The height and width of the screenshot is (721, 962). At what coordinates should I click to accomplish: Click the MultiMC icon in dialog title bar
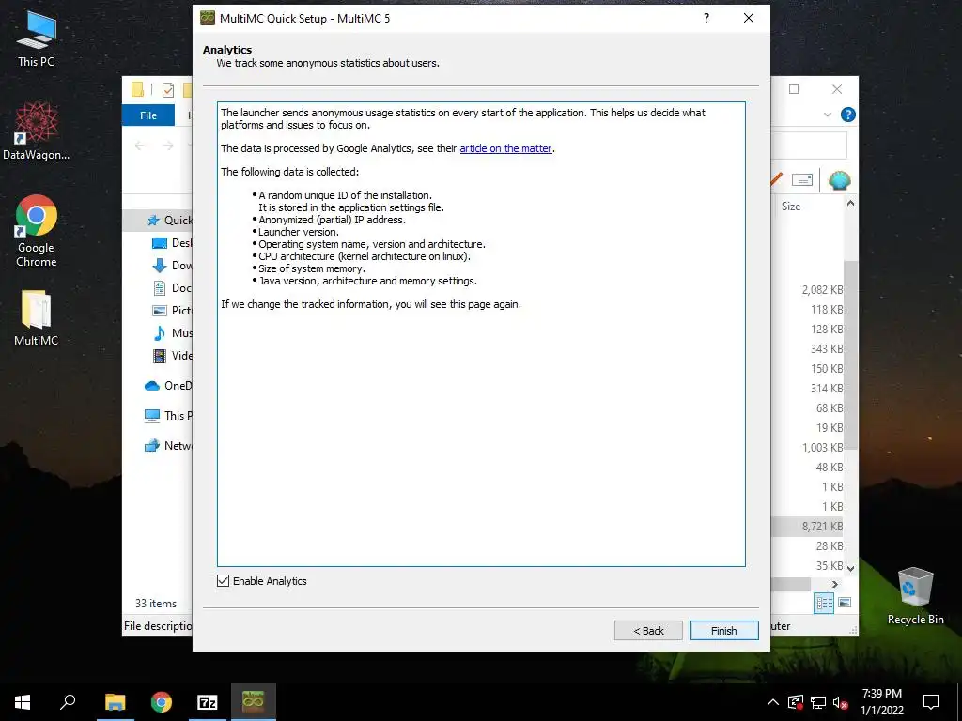pos(208,18)
